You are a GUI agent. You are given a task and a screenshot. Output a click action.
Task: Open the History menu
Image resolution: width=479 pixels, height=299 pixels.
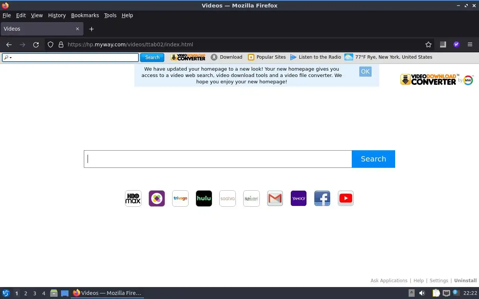tap(57, 15)
